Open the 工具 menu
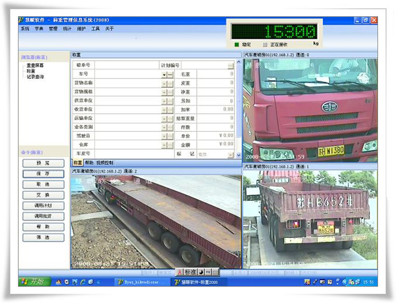The image size is (396, 303). tap(95, 29)
